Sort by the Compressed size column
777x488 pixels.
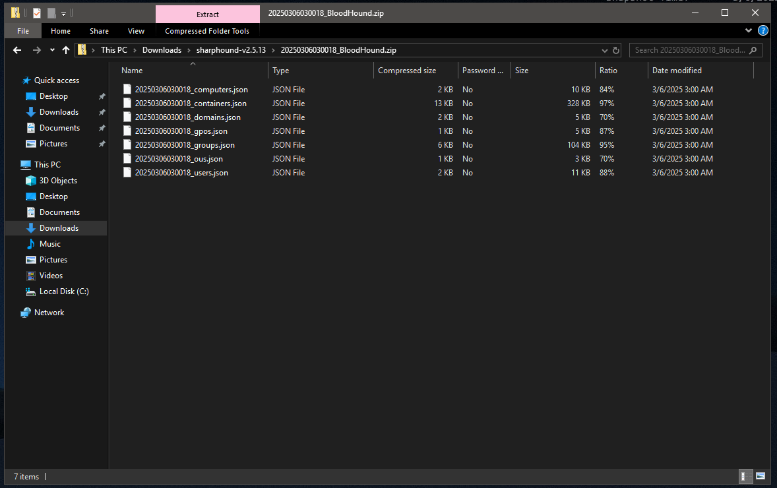coord(416,71)
